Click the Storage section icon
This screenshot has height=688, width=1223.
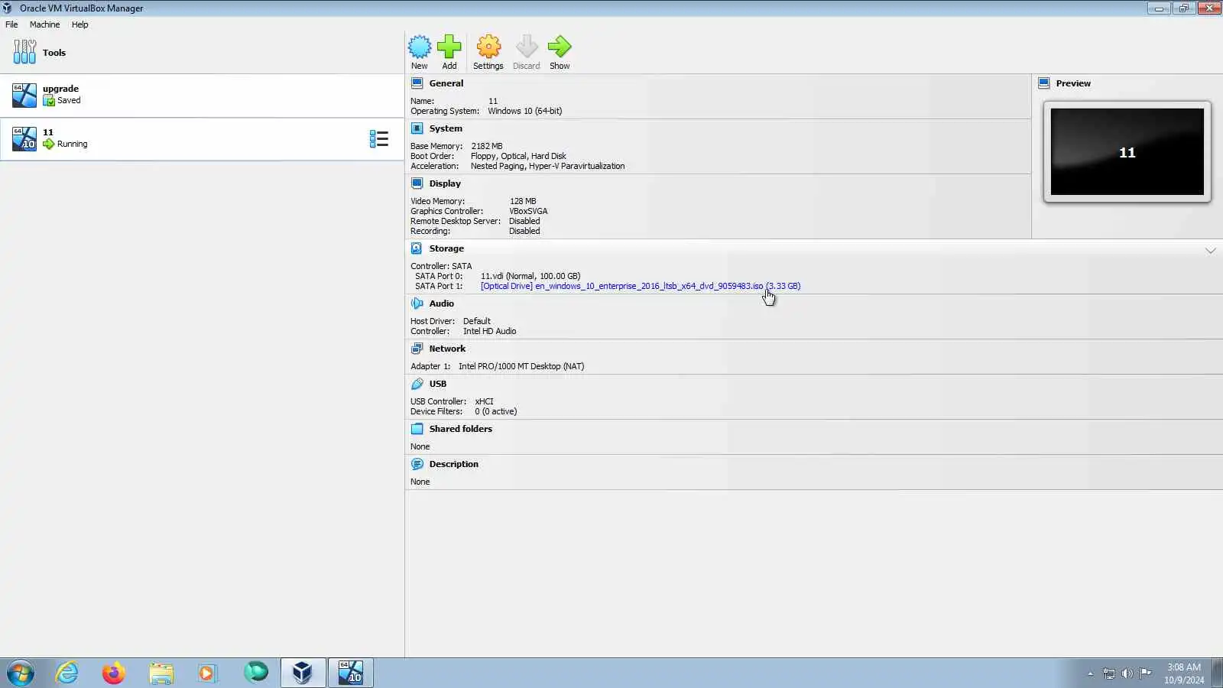[x=417, y=248]
